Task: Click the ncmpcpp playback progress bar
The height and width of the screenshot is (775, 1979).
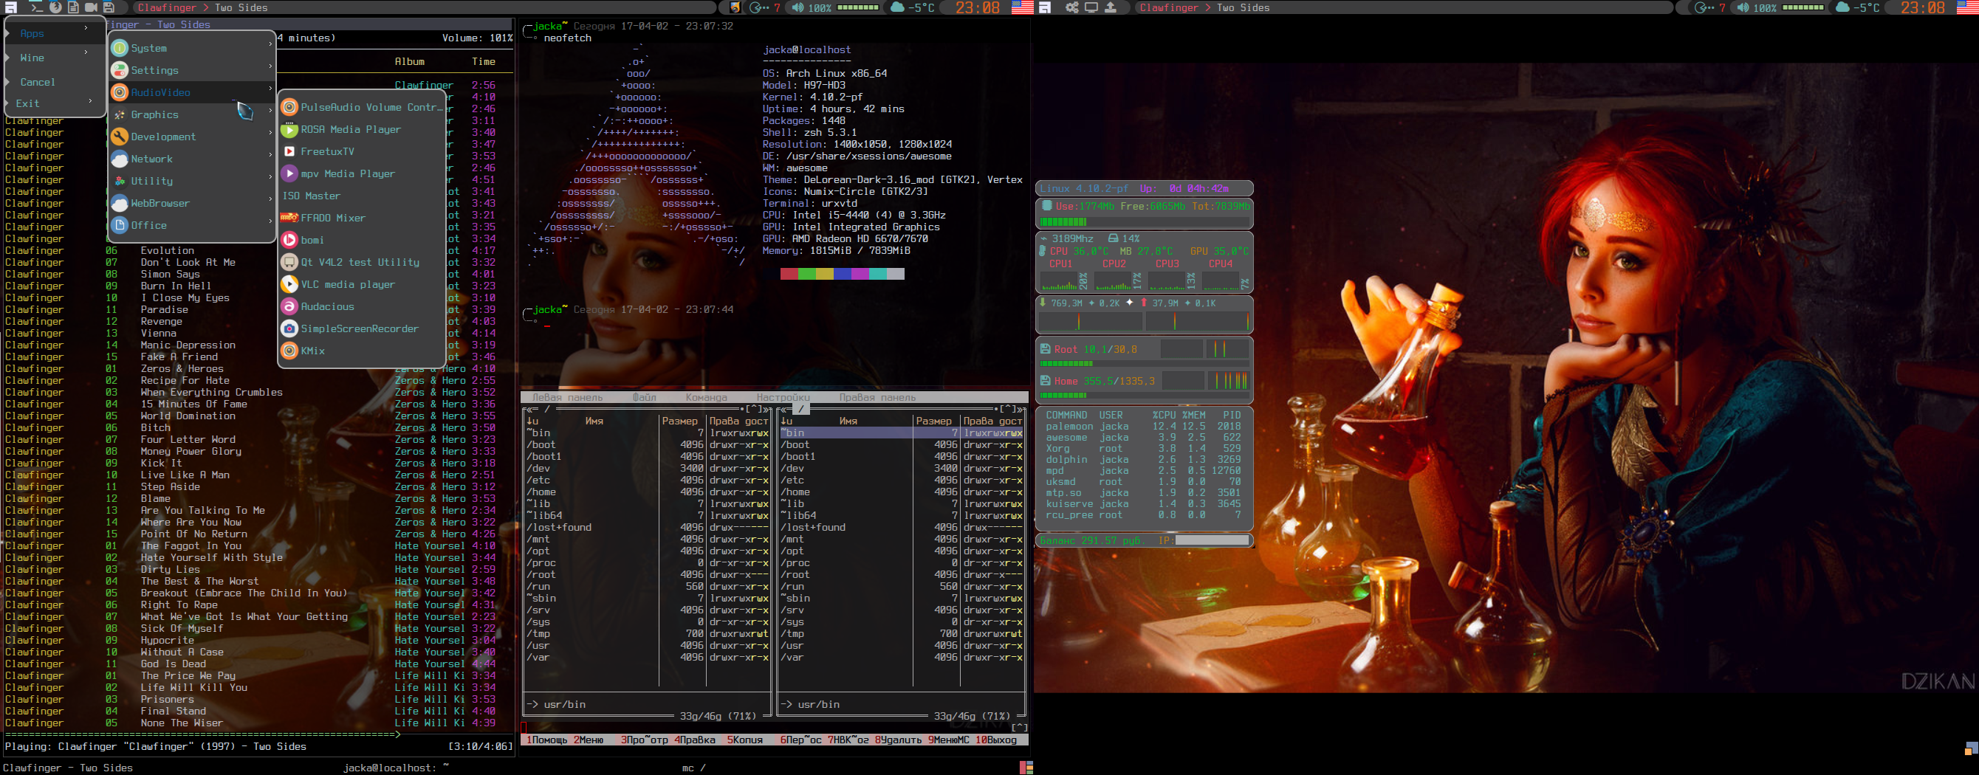Action: pyautogui.click(x=258, y=734)
